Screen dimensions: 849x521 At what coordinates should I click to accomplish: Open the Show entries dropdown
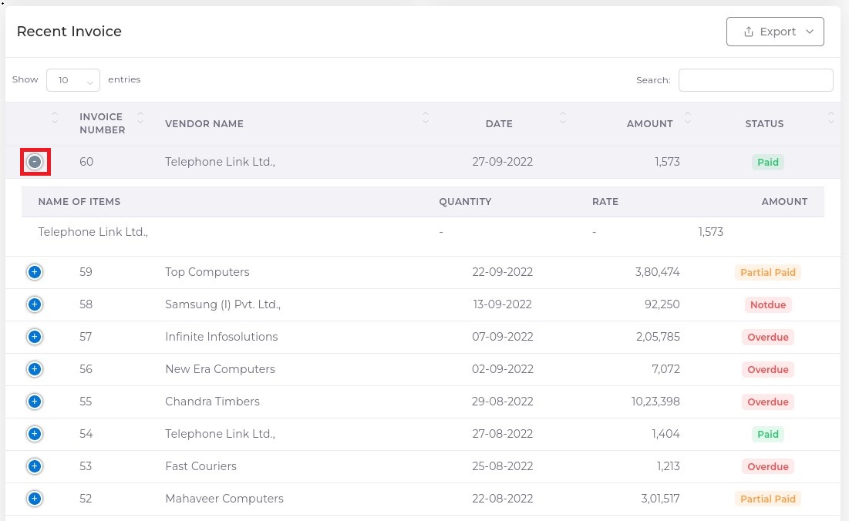(x=73, y=79)
